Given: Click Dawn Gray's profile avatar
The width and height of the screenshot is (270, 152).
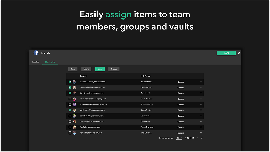Looking at the screenshot, I should pos(74,121).
